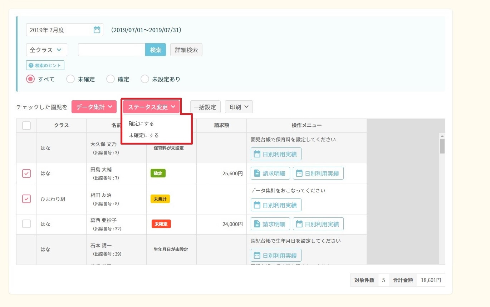Click the 請求額 column header

click(x=222, y=126)
